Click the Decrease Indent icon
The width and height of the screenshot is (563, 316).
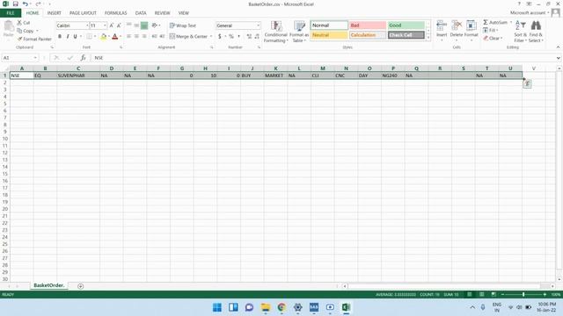154,36
